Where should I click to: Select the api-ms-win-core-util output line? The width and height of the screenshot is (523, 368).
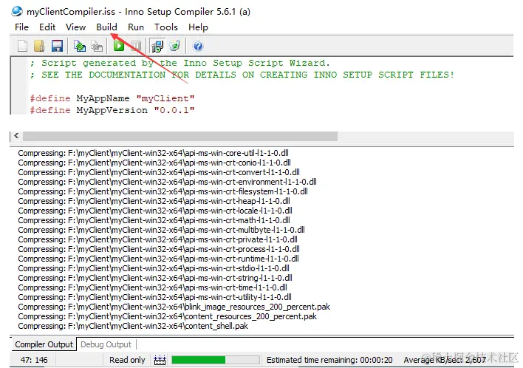click(x=153, y=153)
